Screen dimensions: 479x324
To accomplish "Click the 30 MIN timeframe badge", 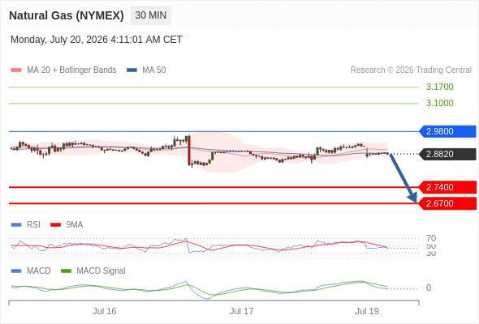I will [x=151, y=15].
